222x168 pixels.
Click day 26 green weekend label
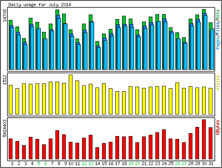click(177, 163)
